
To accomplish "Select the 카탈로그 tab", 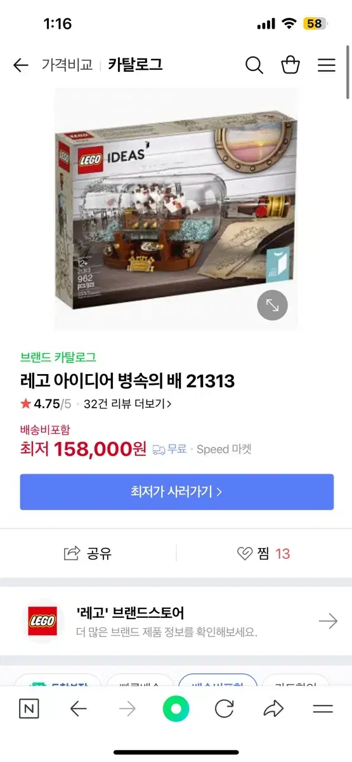I will click(135, 65).
